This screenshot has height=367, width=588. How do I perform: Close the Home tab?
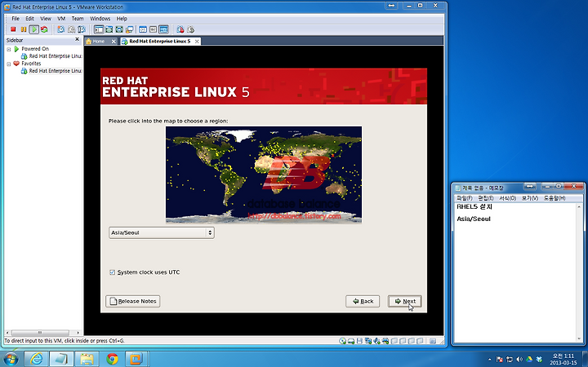pyautogui.click(x=114, y=42)
